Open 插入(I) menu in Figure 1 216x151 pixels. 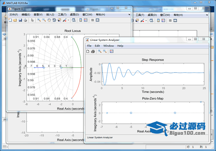pyautogui.click(x=50, y=14)
